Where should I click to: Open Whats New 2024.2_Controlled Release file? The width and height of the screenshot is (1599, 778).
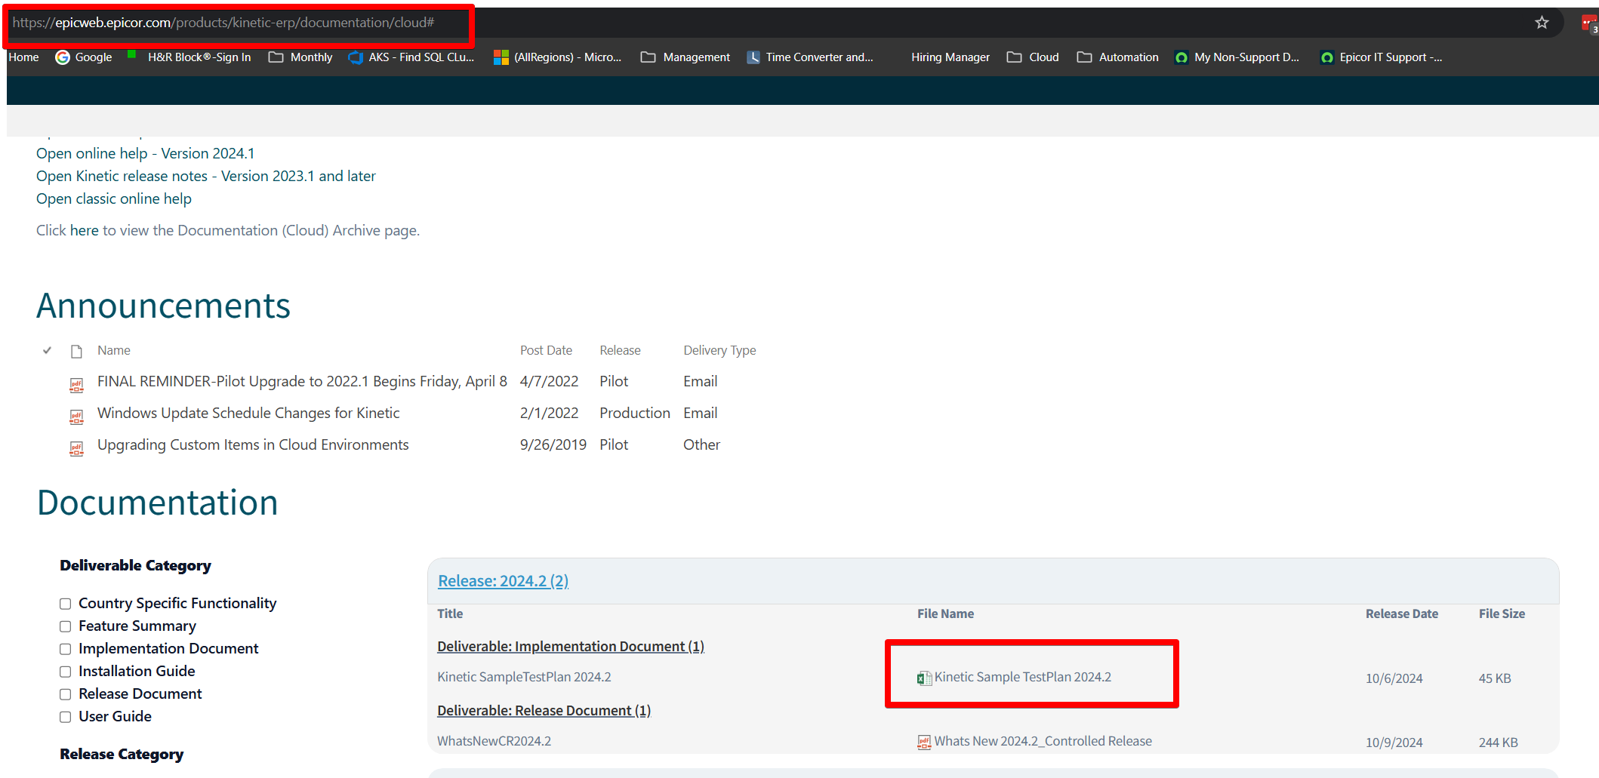1043,741
